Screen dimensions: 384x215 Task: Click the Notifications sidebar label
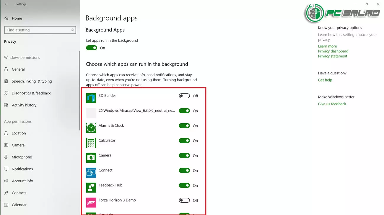click(22, 169)
